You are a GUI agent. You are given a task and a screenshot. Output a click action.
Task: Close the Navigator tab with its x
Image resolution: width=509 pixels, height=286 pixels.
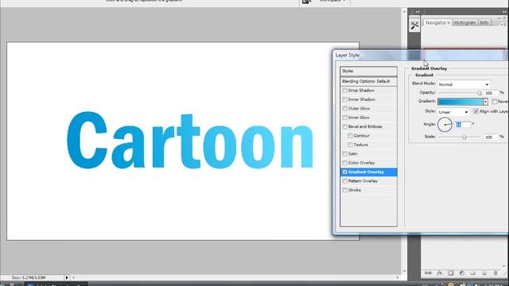(449, 23)
